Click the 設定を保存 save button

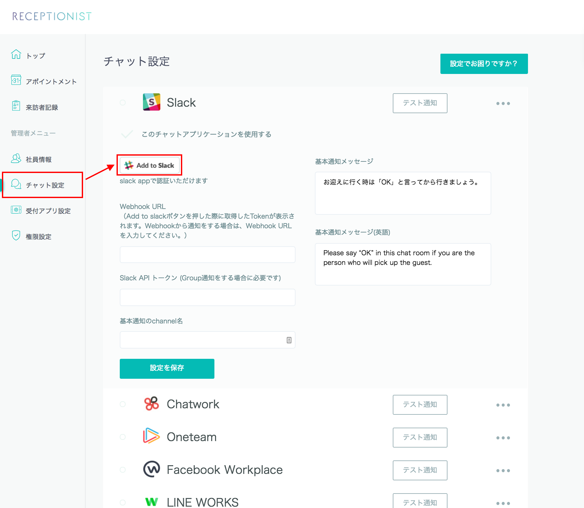point(167,368)
